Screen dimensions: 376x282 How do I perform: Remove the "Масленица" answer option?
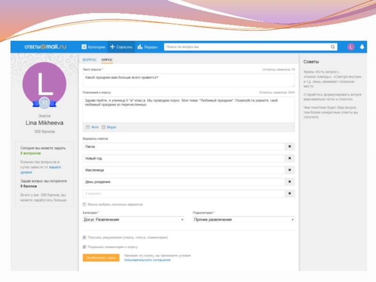click(x=290, y=170)
